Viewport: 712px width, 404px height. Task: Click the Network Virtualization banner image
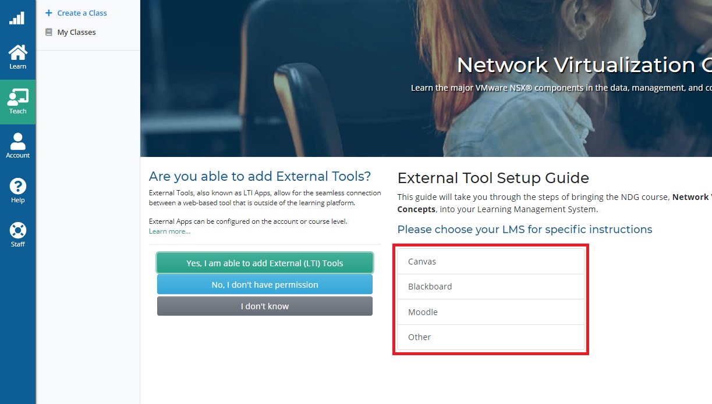426,78
